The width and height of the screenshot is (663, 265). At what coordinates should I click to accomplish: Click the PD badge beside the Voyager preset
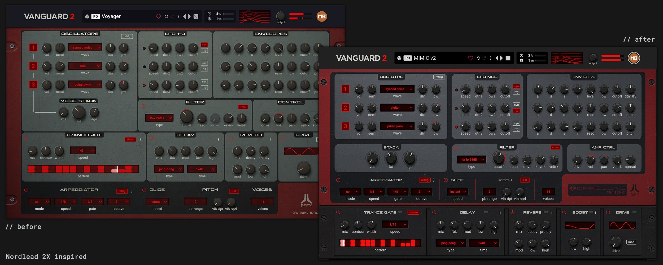pyautogui.click(x=95, y=16)
